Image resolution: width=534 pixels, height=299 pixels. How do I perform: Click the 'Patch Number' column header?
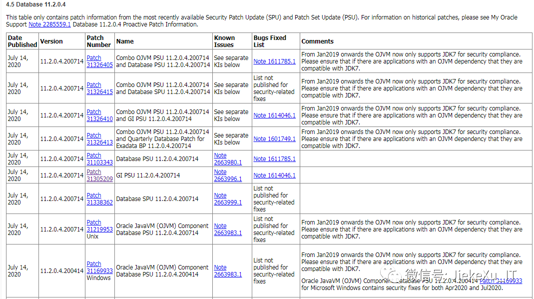[99, 41]
